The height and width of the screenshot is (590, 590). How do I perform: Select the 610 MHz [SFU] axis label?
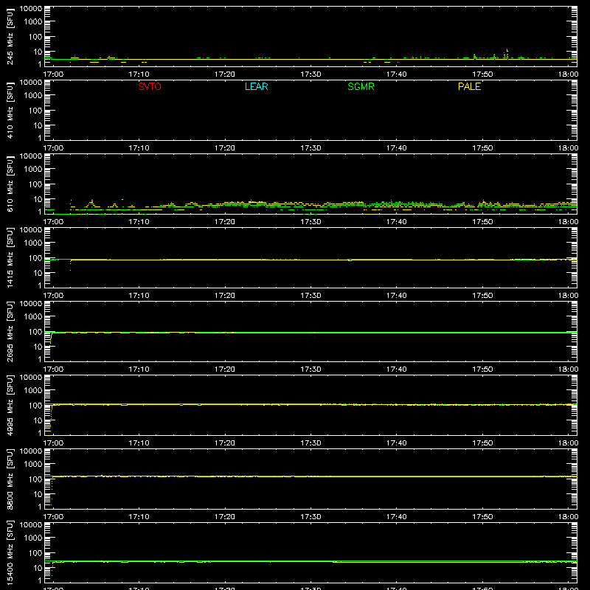10,184
